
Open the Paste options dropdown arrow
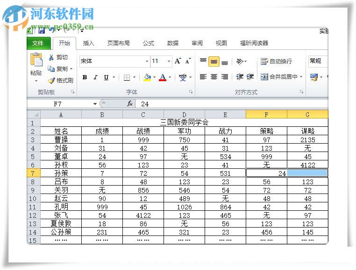tap(36, 81)
